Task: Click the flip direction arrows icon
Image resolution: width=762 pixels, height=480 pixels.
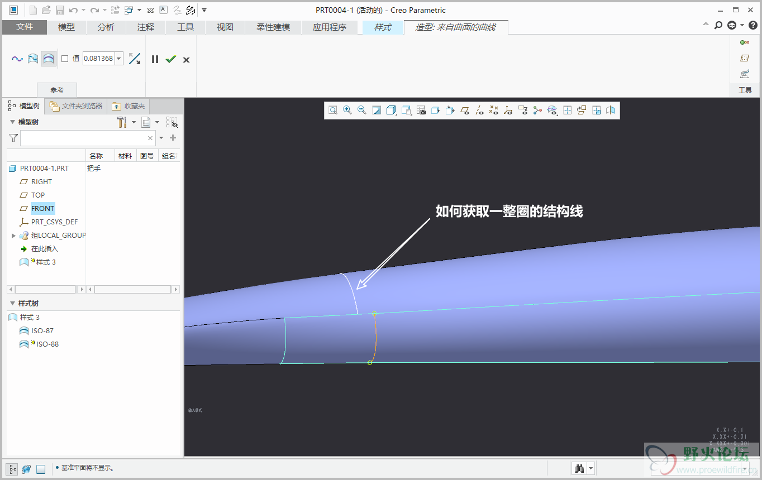Action: coord(135,59)
